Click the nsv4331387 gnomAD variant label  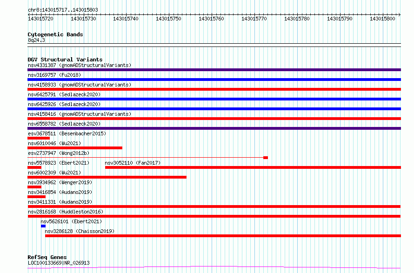point(80,65)
